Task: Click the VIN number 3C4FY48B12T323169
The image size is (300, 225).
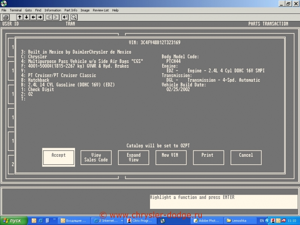Action: [x=160, y=42]
